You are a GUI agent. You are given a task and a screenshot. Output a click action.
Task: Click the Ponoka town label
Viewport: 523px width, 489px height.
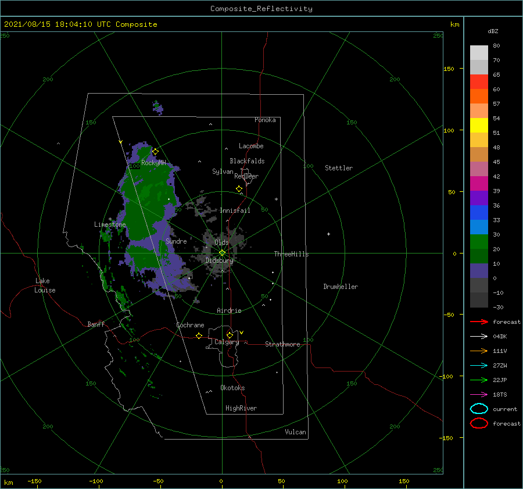265,120
